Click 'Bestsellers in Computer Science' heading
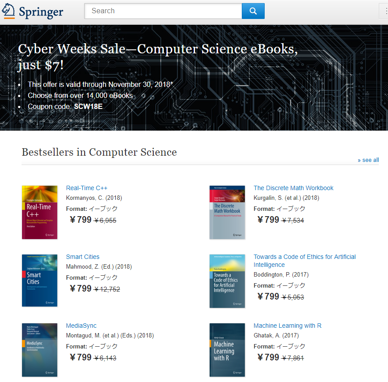 pos(99,152)
